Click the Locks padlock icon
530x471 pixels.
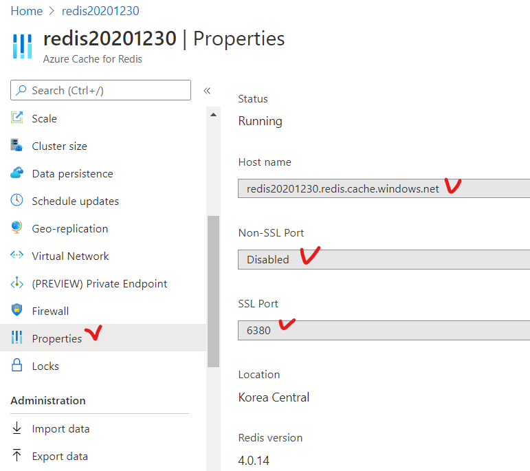[x=17, y=366]
